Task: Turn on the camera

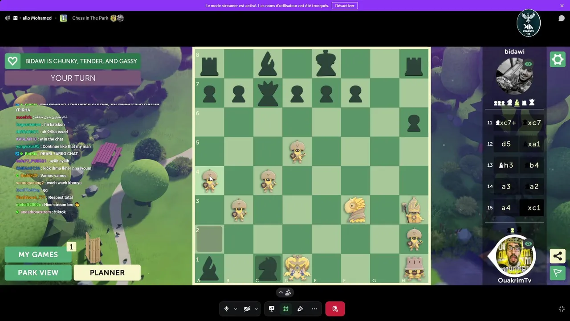Action: pyautogui.click(x=247, y=309)
